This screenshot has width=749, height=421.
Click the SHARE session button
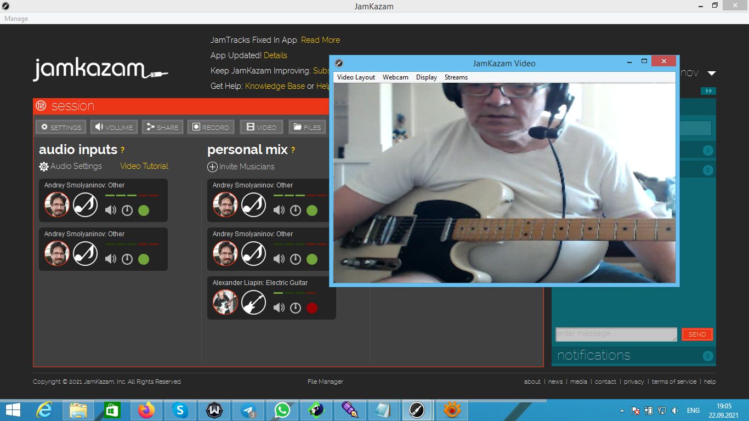tap(162, 127)
